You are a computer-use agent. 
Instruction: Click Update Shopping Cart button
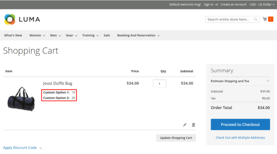(176, 138)
